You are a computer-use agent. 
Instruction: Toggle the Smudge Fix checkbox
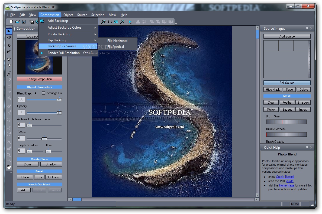pyautogui.click(x=44, y=93)
